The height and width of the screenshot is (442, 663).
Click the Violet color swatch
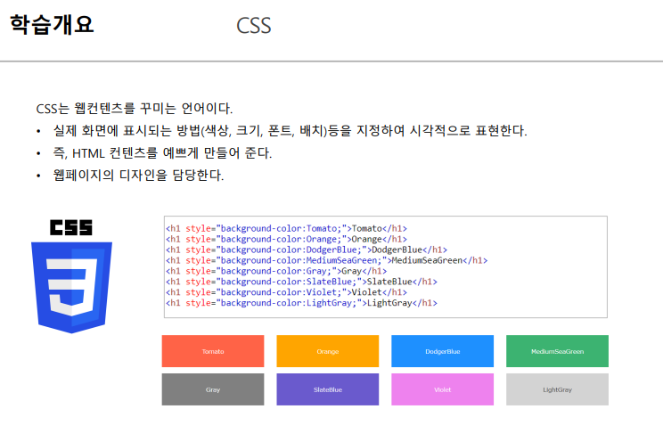click(442, 389)
